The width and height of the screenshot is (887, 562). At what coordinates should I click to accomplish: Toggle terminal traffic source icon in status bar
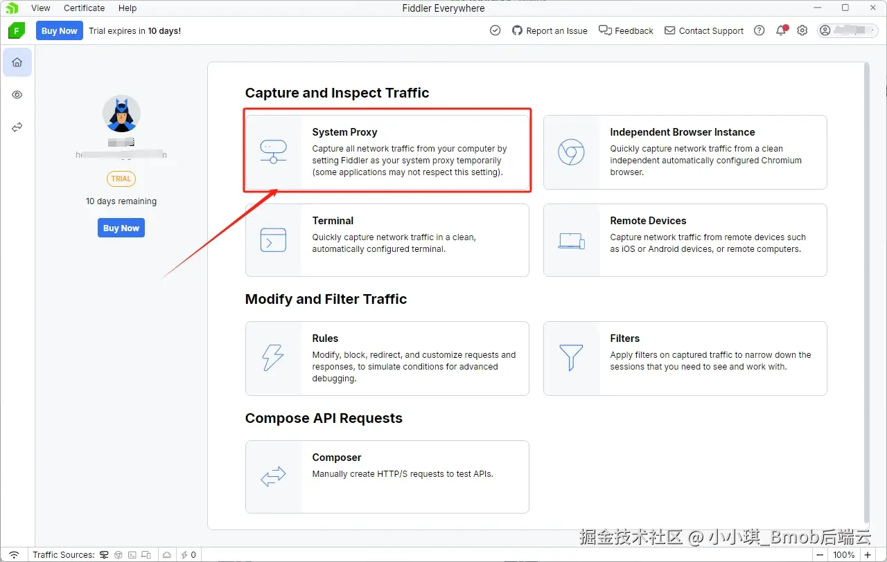pyautogui.click(x=132, y=554)
